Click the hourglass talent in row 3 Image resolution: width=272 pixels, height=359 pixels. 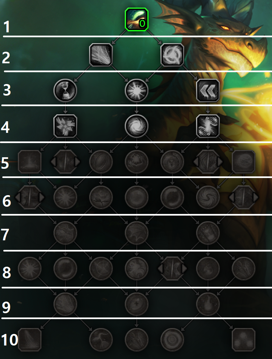coord(65,90)
